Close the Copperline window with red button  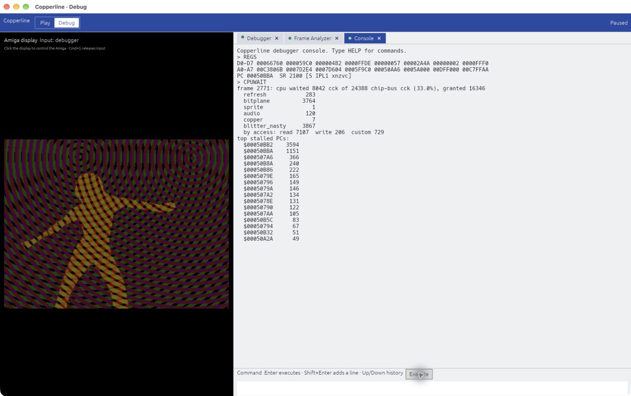pyautogui.click(x=7, y=7)
